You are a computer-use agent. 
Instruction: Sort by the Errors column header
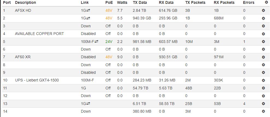click(248, 2)
